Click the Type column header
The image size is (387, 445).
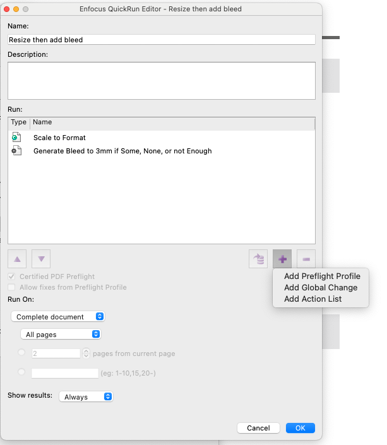click(19, 122)
